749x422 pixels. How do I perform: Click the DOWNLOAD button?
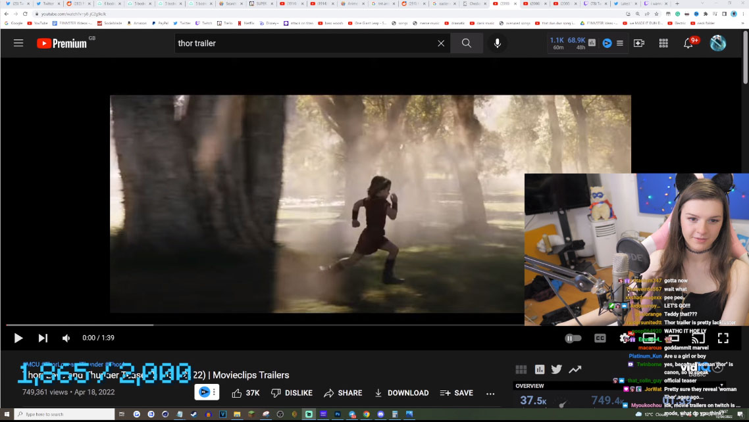pos(401,393)
